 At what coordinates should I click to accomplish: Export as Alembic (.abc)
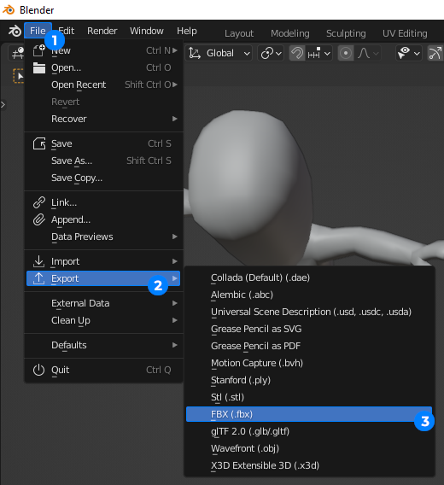point(309,295)
